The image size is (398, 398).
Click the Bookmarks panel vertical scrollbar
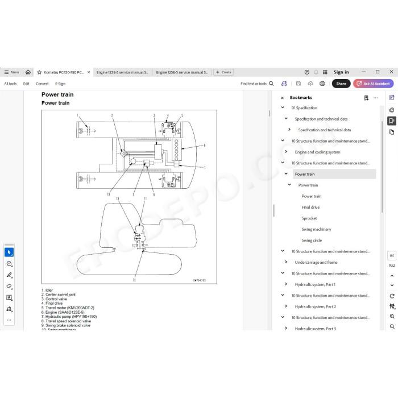[x=382, y=167]
